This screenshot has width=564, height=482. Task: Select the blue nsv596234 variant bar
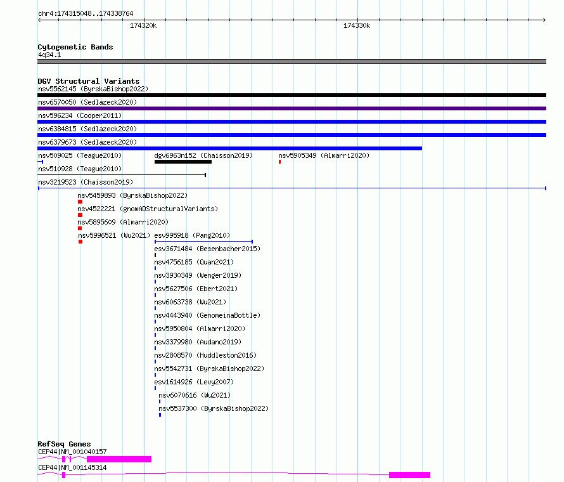(x=292, y=122)
